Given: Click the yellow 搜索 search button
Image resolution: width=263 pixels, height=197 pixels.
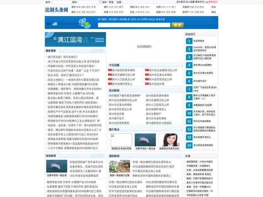Looking at the screenshot, I should (177, 25).
